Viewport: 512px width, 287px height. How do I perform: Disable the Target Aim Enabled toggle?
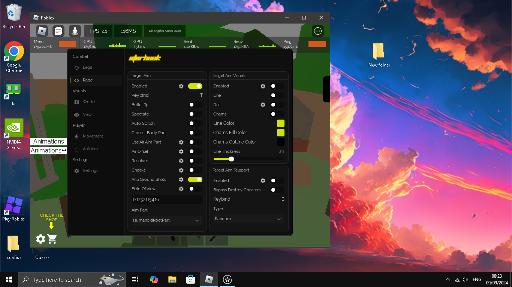195,86
